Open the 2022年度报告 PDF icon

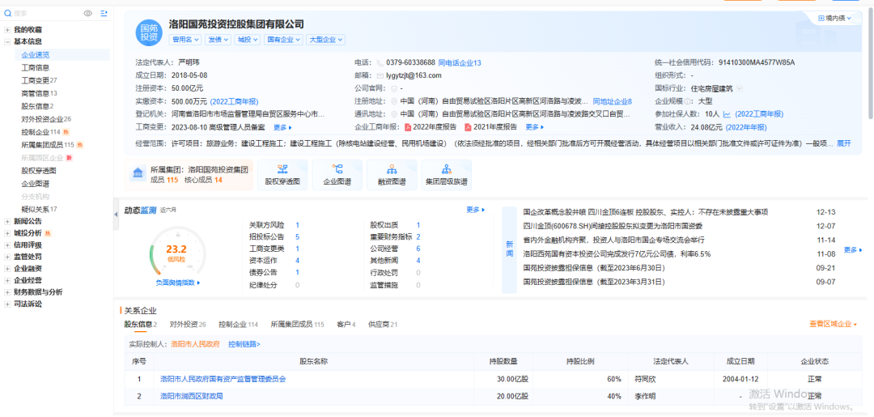[408, 127]
